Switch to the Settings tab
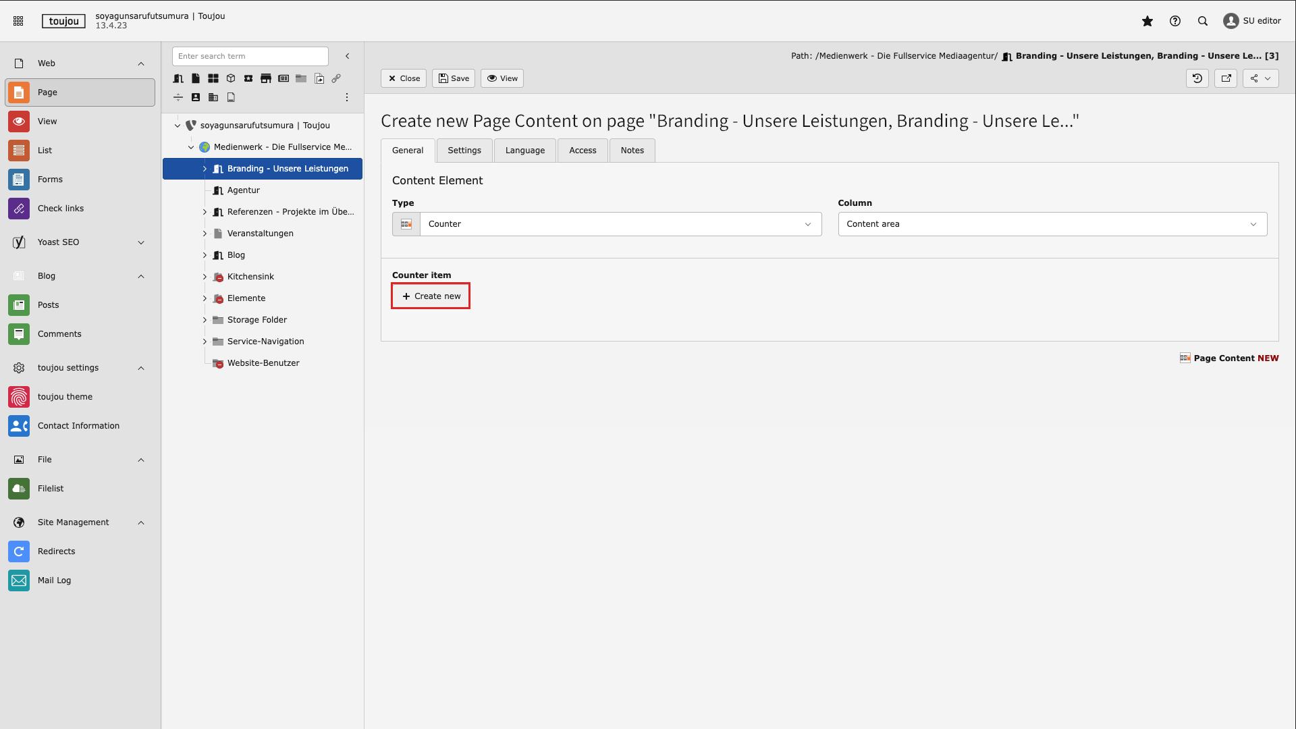This screenshot has width=1296, height=729. point(464,151)
